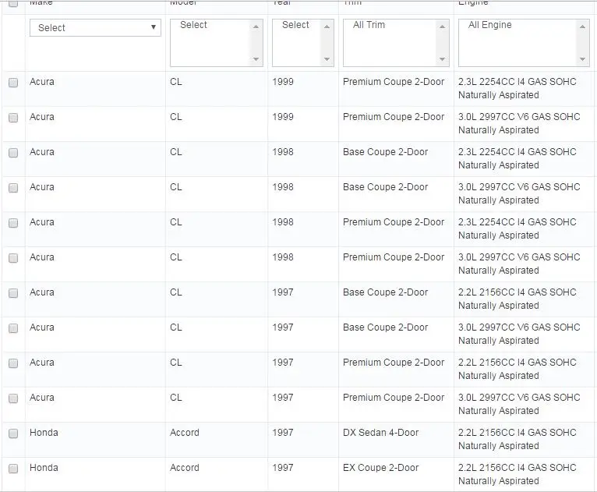
Task: Click the Model Select list box
Action: pyautogui.click(x=216, y=43)
